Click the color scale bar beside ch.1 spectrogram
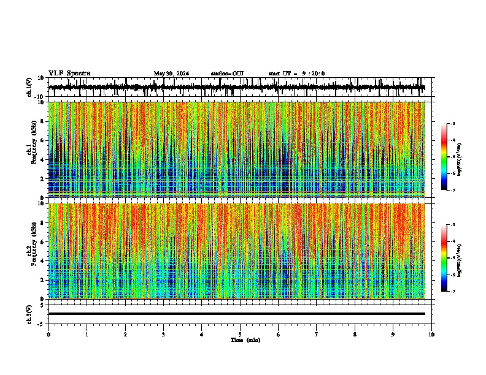The width and height of the screenshot is (486, 375). [x=444, y=157]
